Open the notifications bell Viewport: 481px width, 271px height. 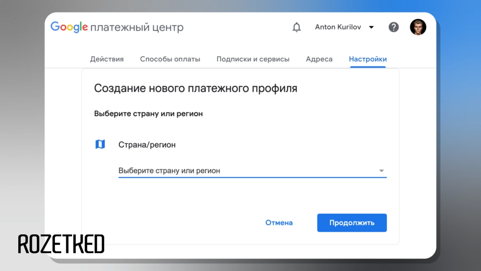coord(296,27)
